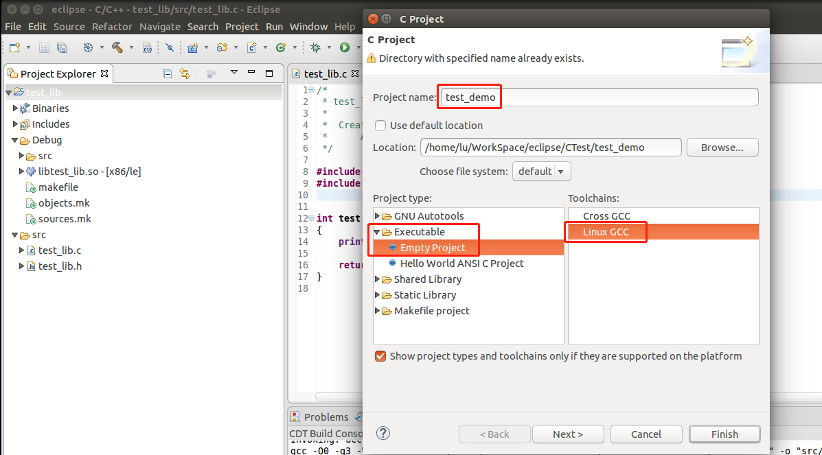
Task: Open the Debug bug icon in toolbar
Action: coord(317,47)
